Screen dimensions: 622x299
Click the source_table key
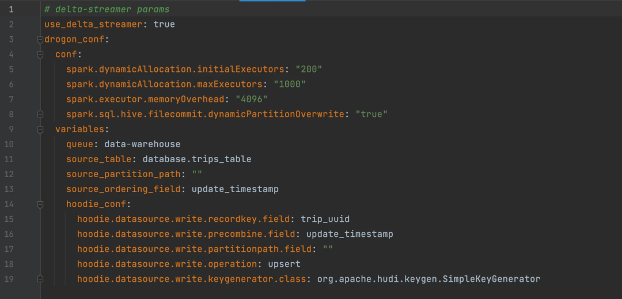pyautogui.click(x=99, y=159)
